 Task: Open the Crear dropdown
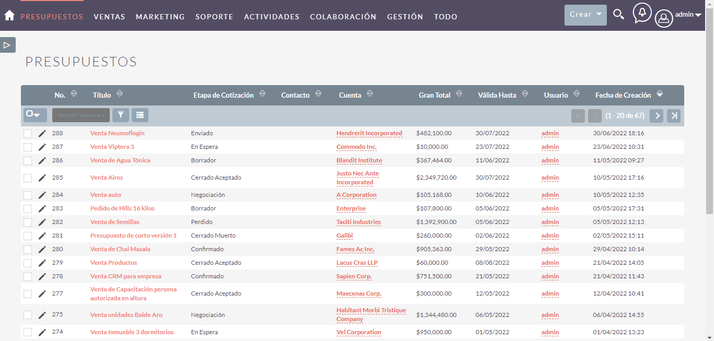(x=585, y=15)
